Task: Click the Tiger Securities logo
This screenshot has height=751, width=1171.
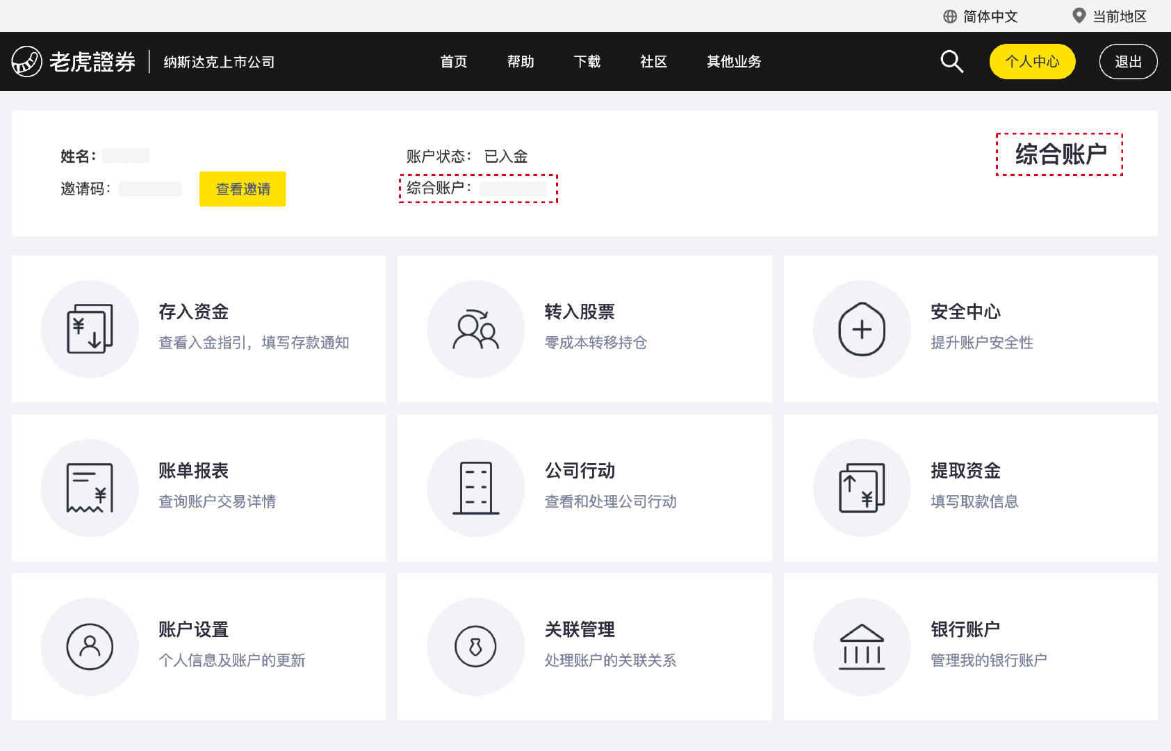Action: click(x=74, y=62)
